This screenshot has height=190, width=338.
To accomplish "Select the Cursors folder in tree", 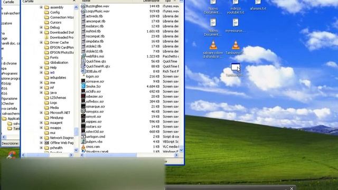I will (x=55, y=22).
